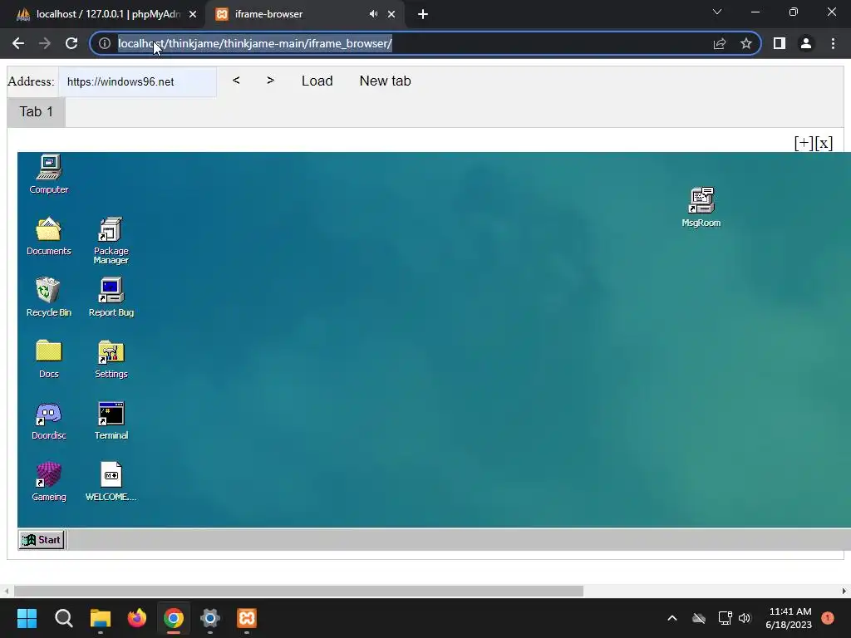
Task: Launch the Report Bug shortcut
Action: [x=111, y=297]
